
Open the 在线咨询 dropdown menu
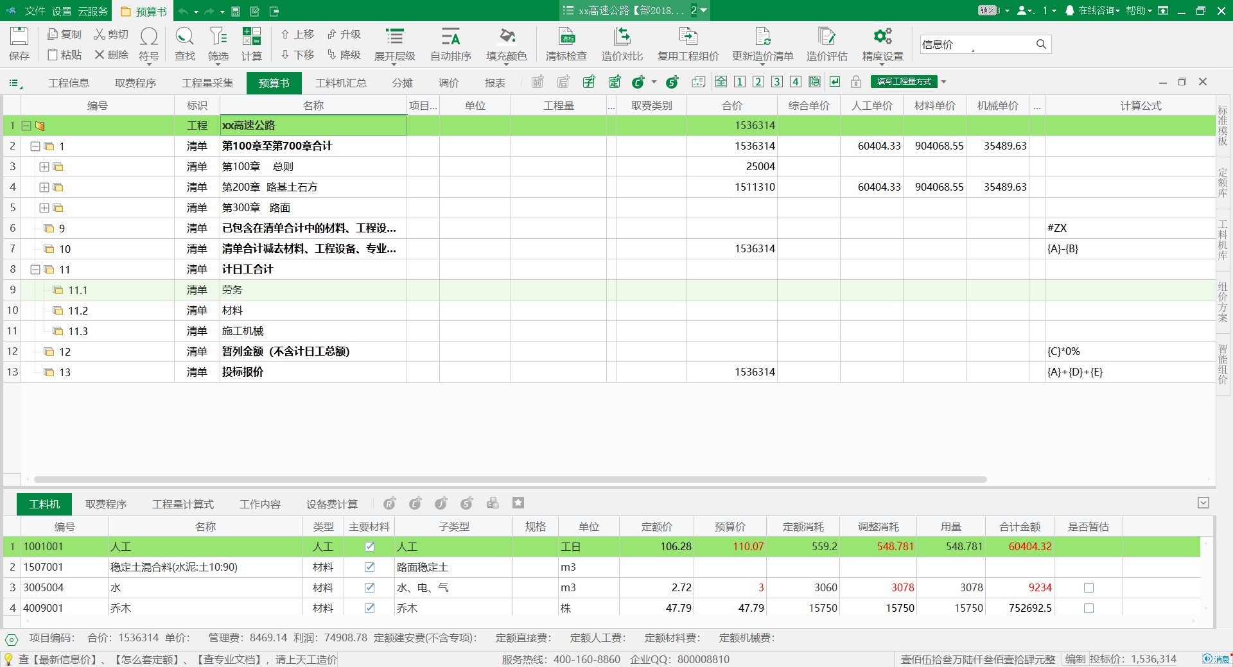pos(1099,10)
